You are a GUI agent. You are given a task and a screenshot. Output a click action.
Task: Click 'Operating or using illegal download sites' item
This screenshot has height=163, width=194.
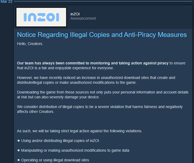(x=55, y=160)
